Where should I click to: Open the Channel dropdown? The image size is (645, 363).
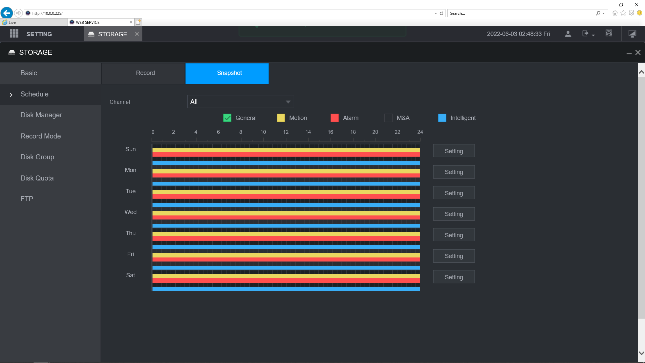[241, 102]
